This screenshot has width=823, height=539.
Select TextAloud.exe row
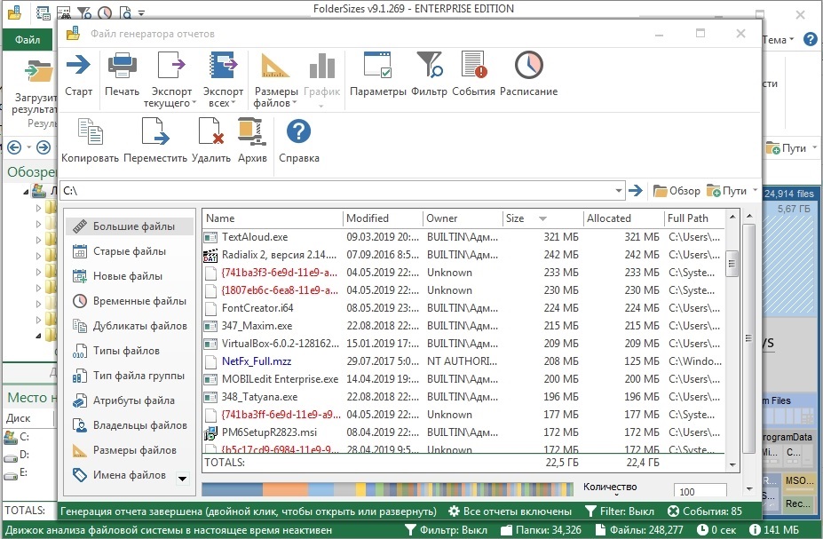[x=463, y=237]
